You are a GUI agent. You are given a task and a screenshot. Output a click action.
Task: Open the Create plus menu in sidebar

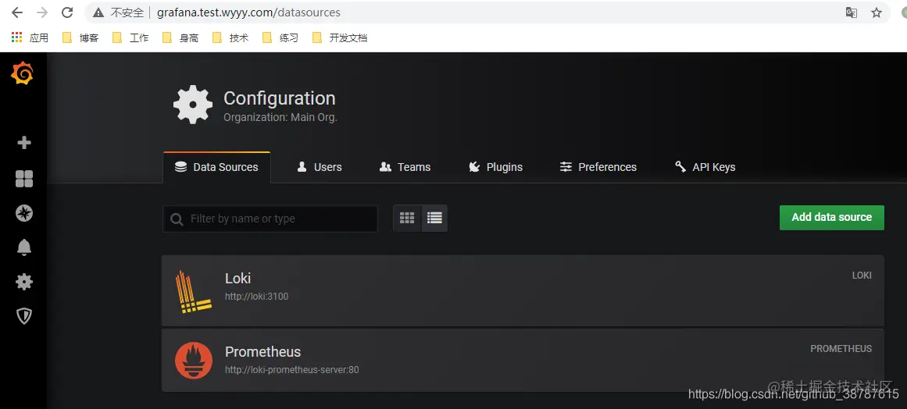tap(23, 143)
